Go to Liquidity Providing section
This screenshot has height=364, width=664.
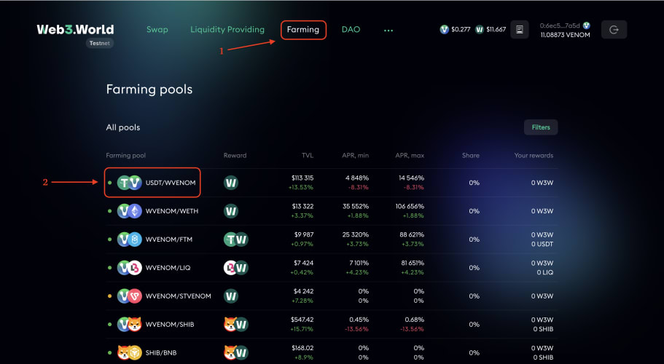pos(227,30)
